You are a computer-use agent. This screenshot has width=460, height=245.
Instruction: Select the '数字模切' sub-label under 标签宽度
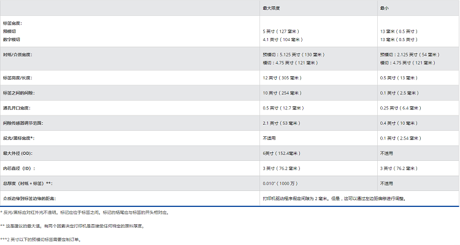[12, 40]
